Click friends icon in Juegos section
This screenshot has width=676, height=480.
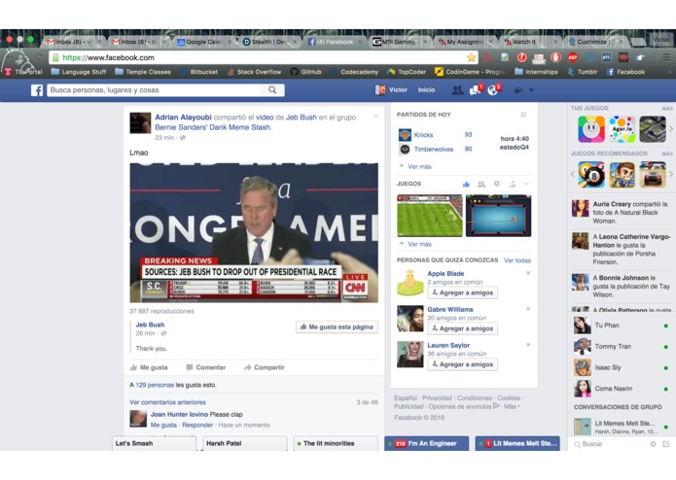(x=481, y=184)
